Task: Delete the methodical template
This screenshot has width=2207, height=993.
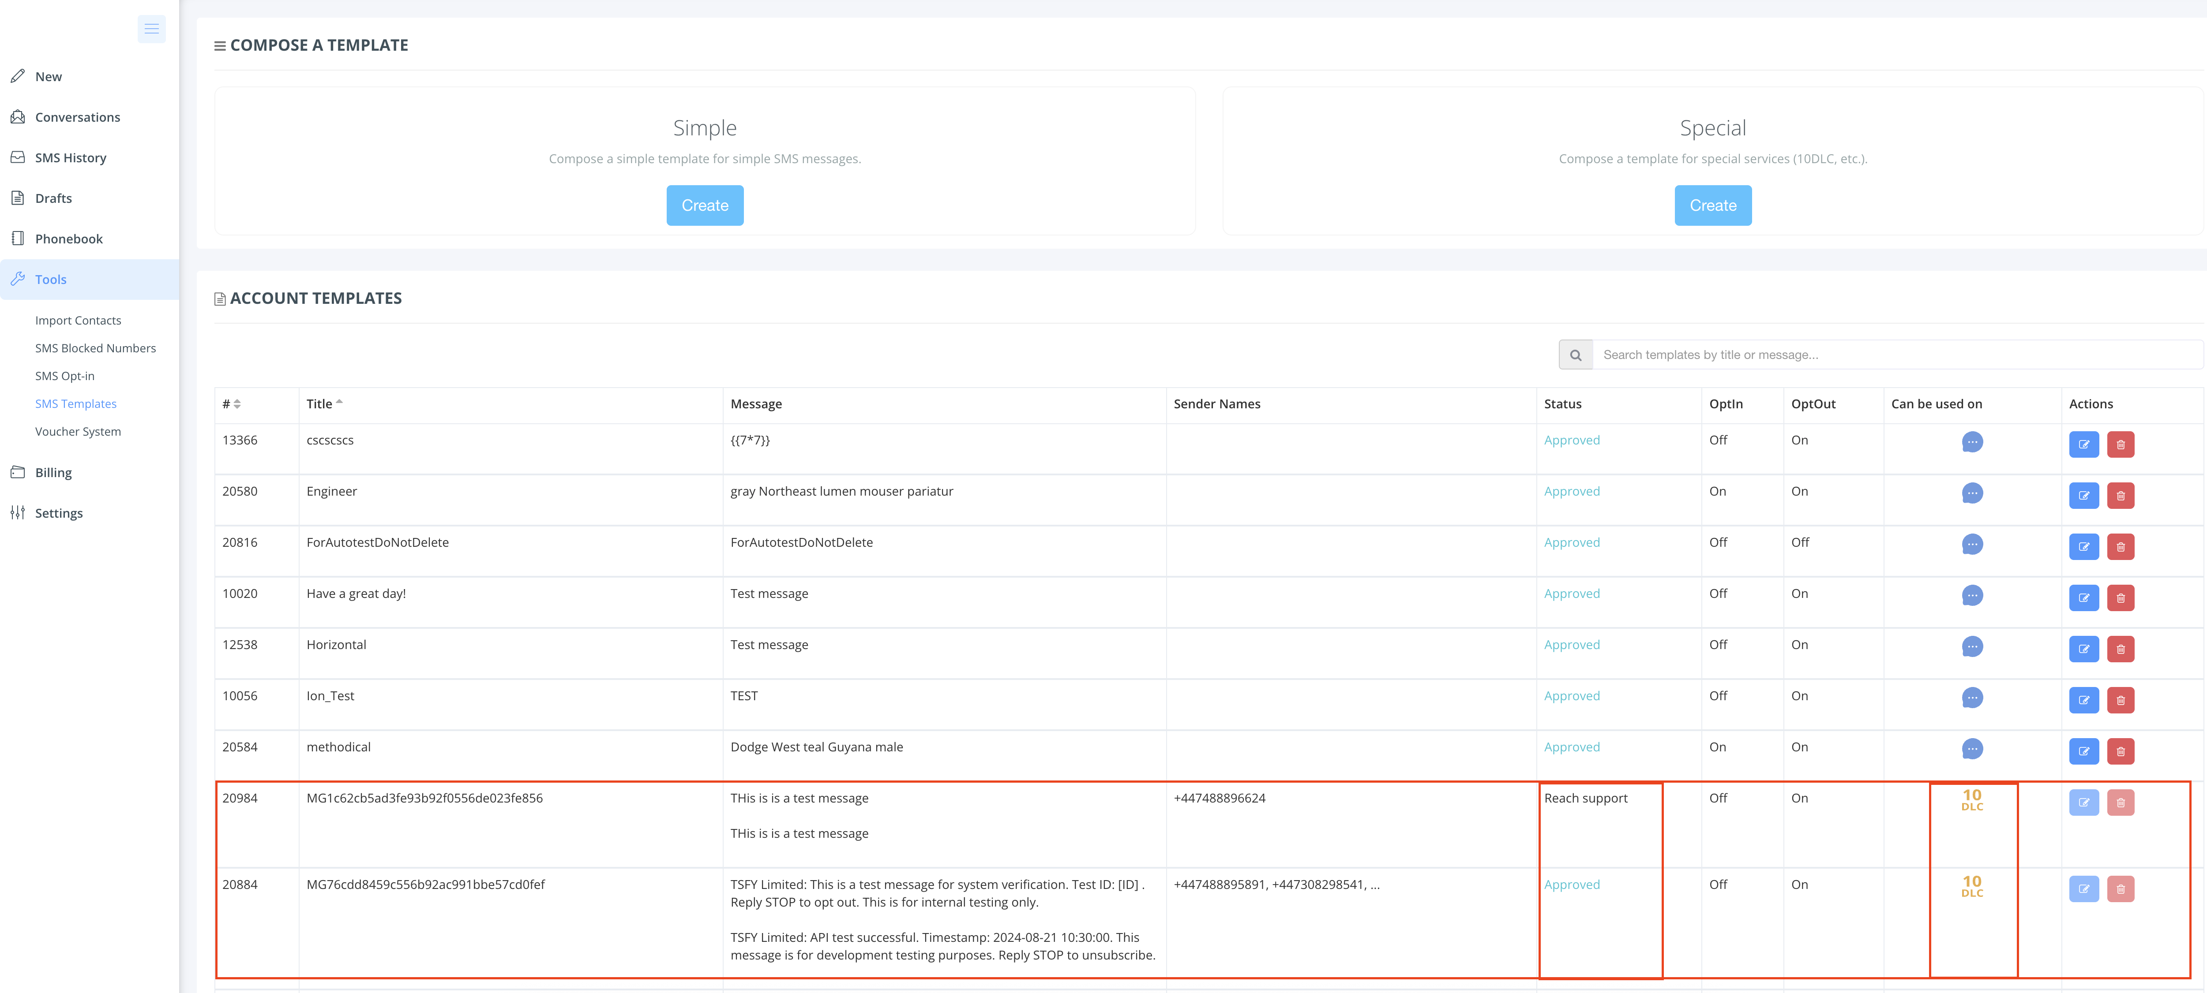Action: coord(2121,752)
